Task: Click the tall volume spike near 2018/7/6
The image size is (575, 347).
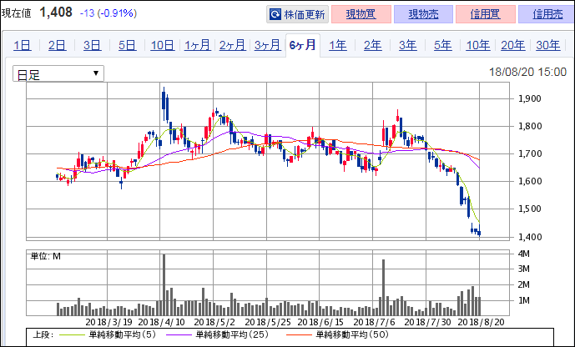Action: (384, 288)
